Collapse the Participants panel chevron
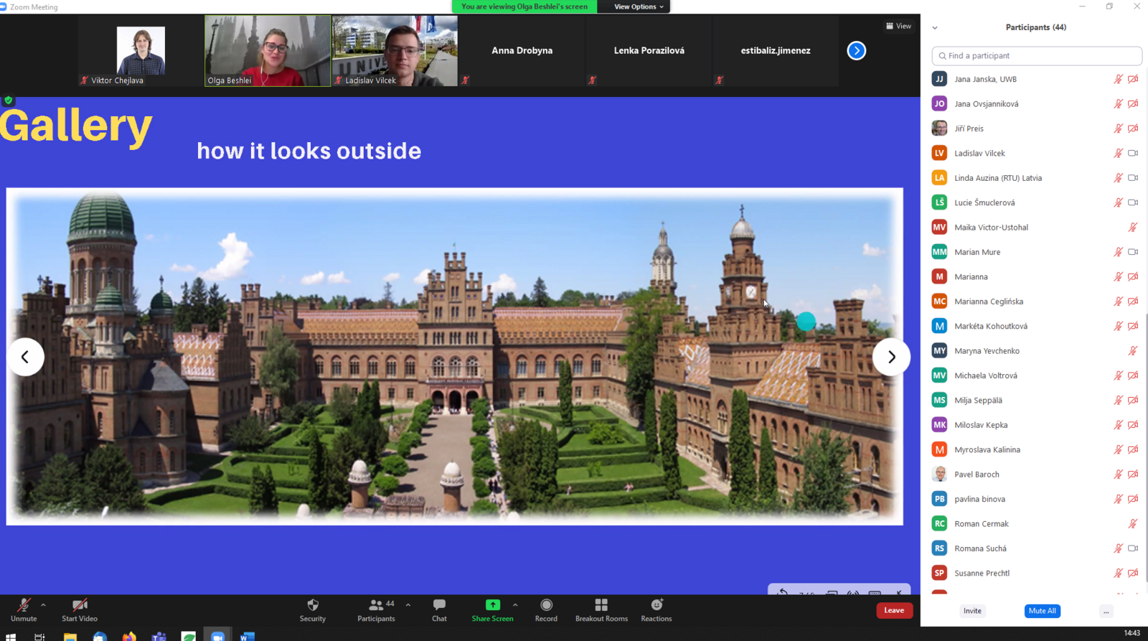 [934, 28]
